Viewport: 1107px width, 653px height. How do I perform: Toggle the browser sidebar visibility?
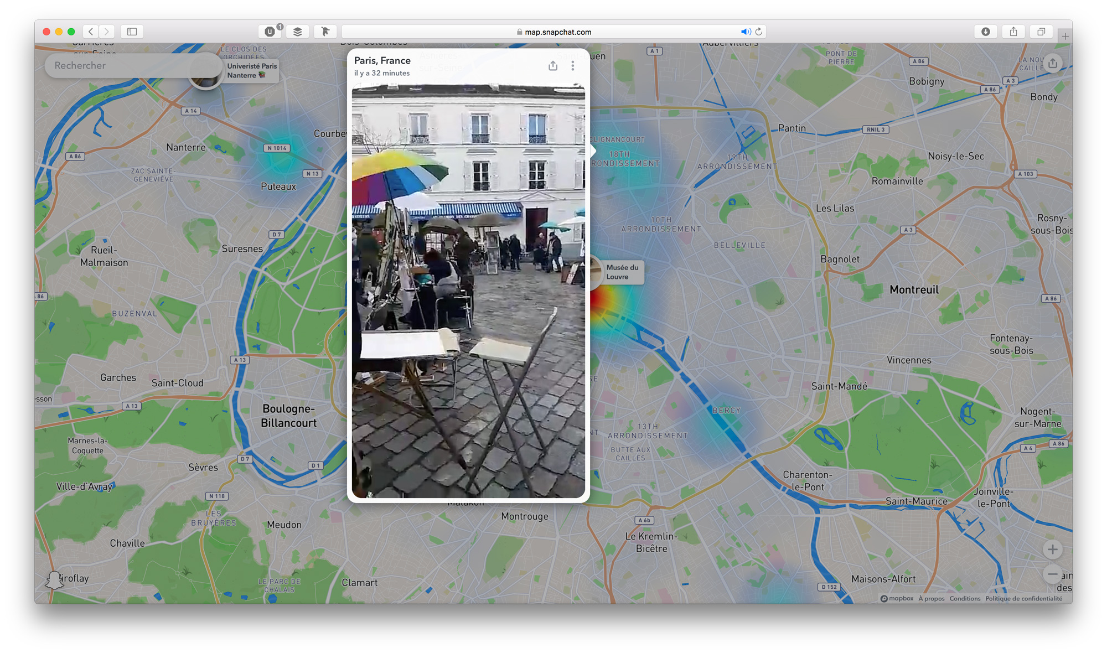[x=131, y=32]
